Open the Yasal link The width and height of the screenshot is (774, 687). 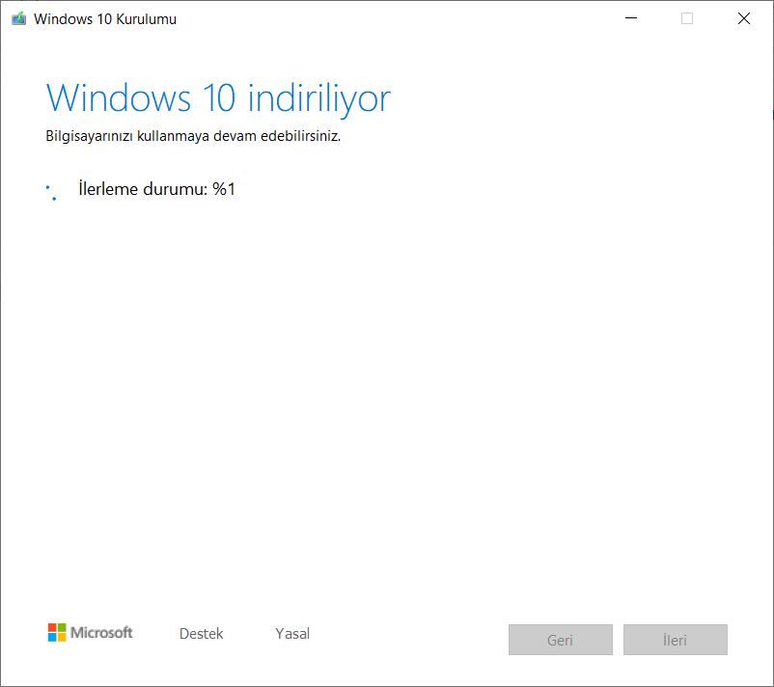(292, 634)
